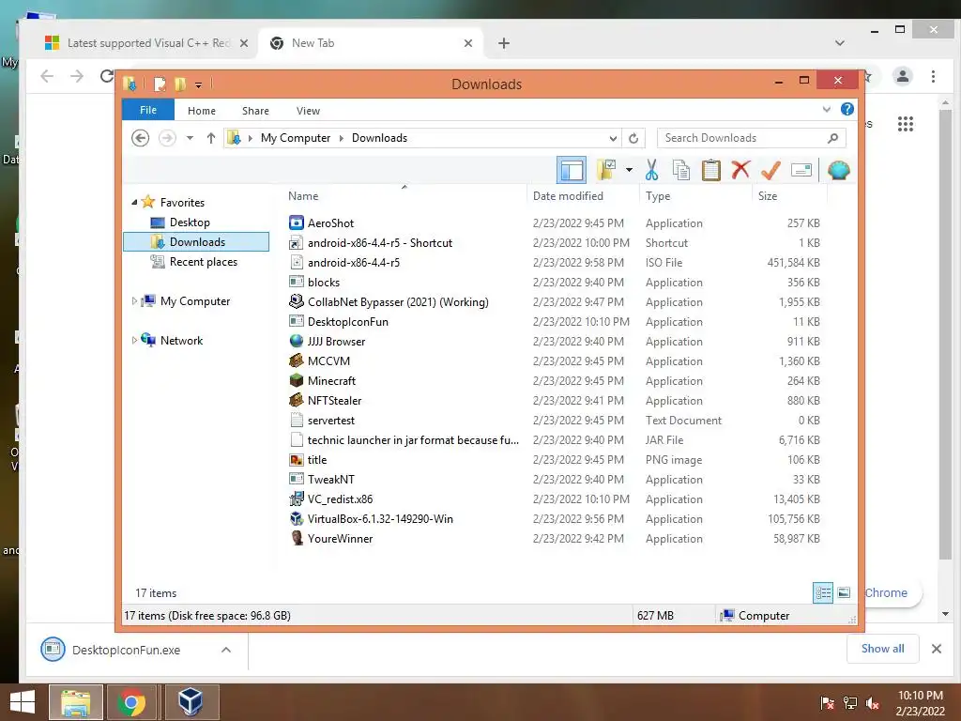961x721 pixels.
Task: Click the search magnifier icon in Search Downloads
Action: point(832,138)
